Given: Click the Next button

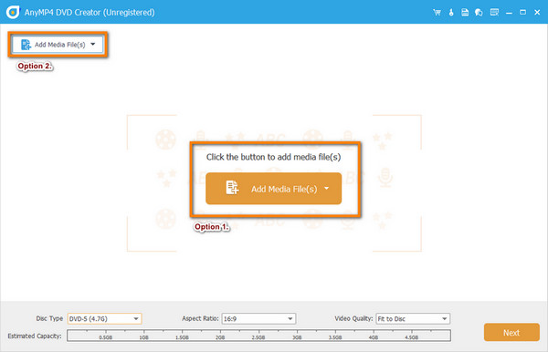Looking at the screenshot, I should (x=511, y=333).
